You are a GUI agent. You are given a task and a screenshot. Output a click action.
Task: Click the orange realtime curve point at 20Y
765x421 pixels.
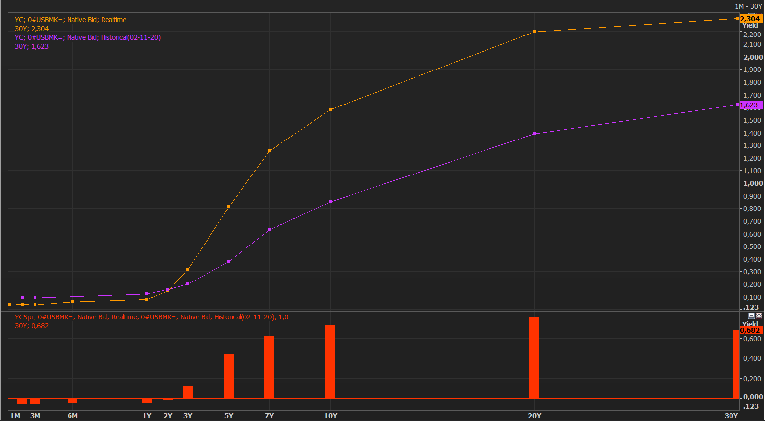(534, 32)
